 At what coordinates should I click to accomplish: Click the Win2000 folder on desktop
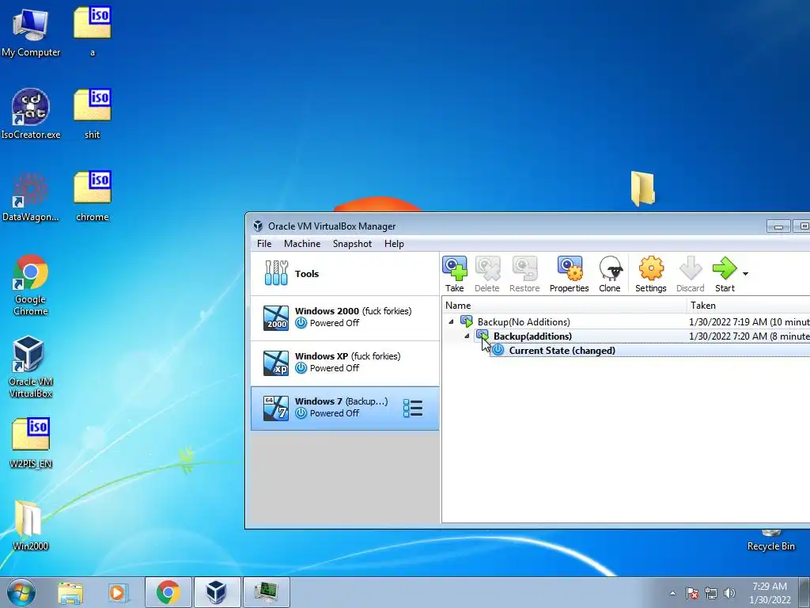29,525
